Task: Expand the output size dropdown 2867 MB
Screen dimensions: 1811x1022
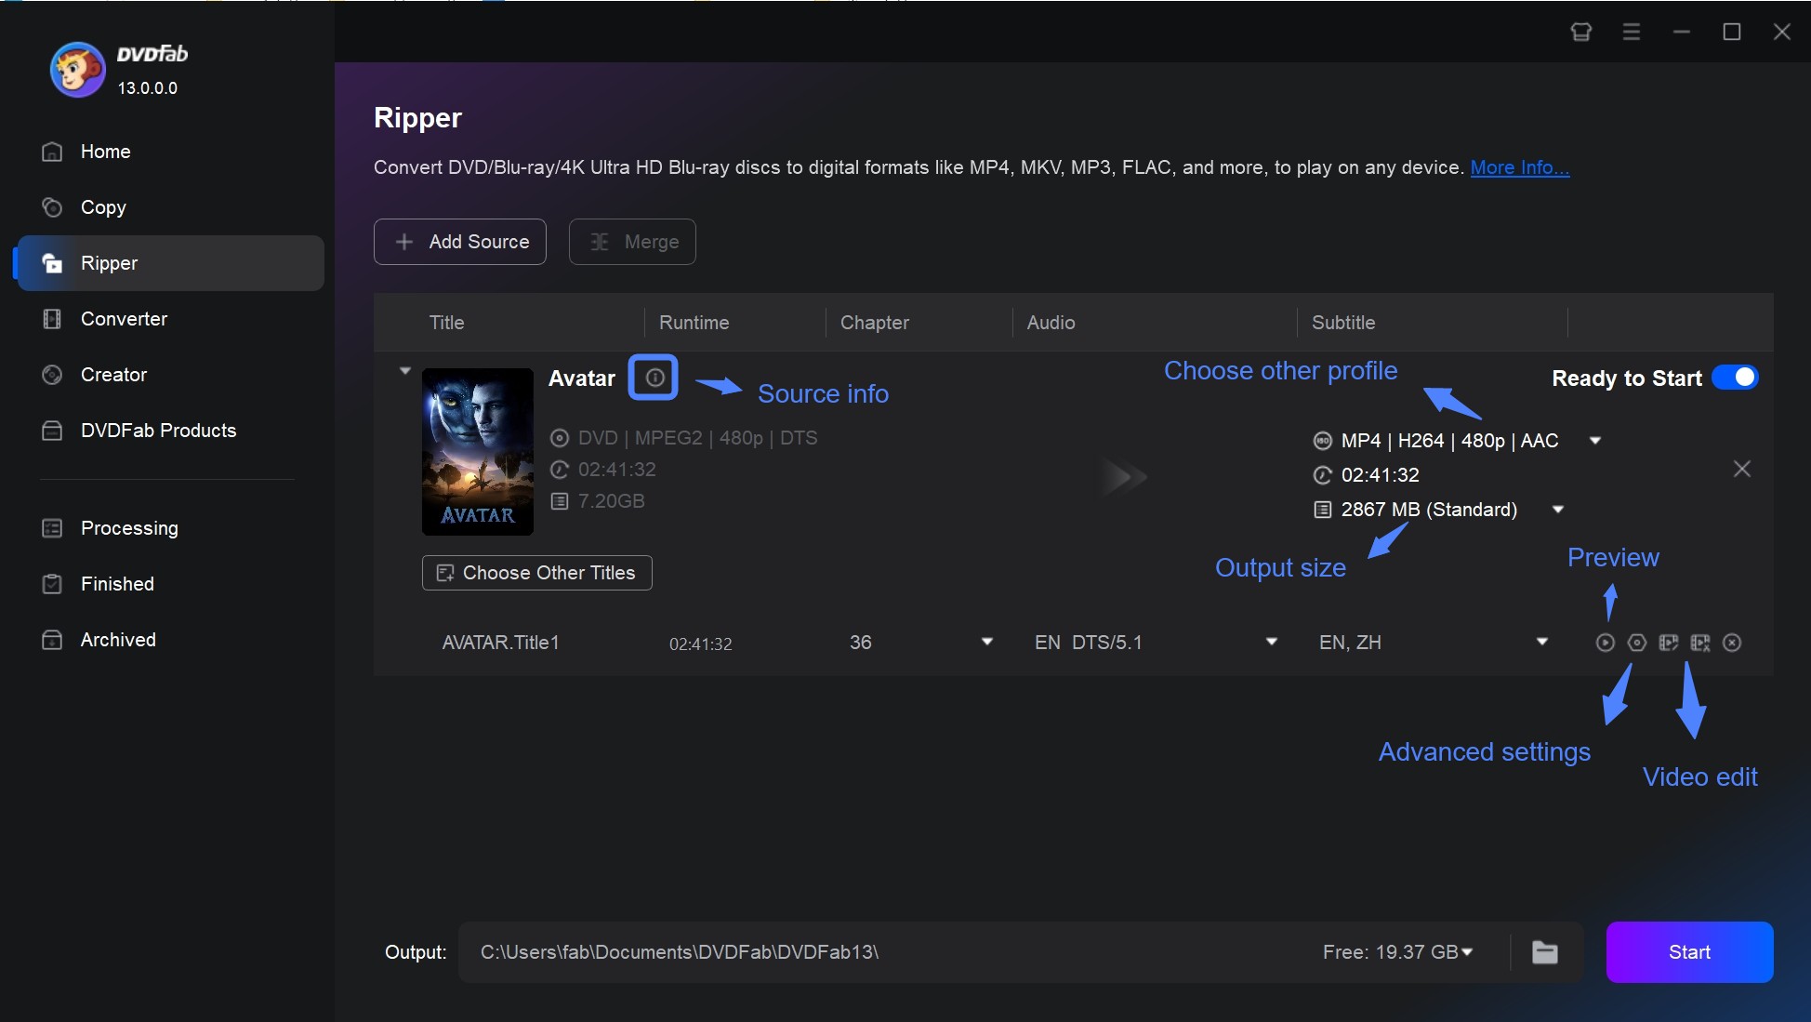Action: coord(1560,509)
